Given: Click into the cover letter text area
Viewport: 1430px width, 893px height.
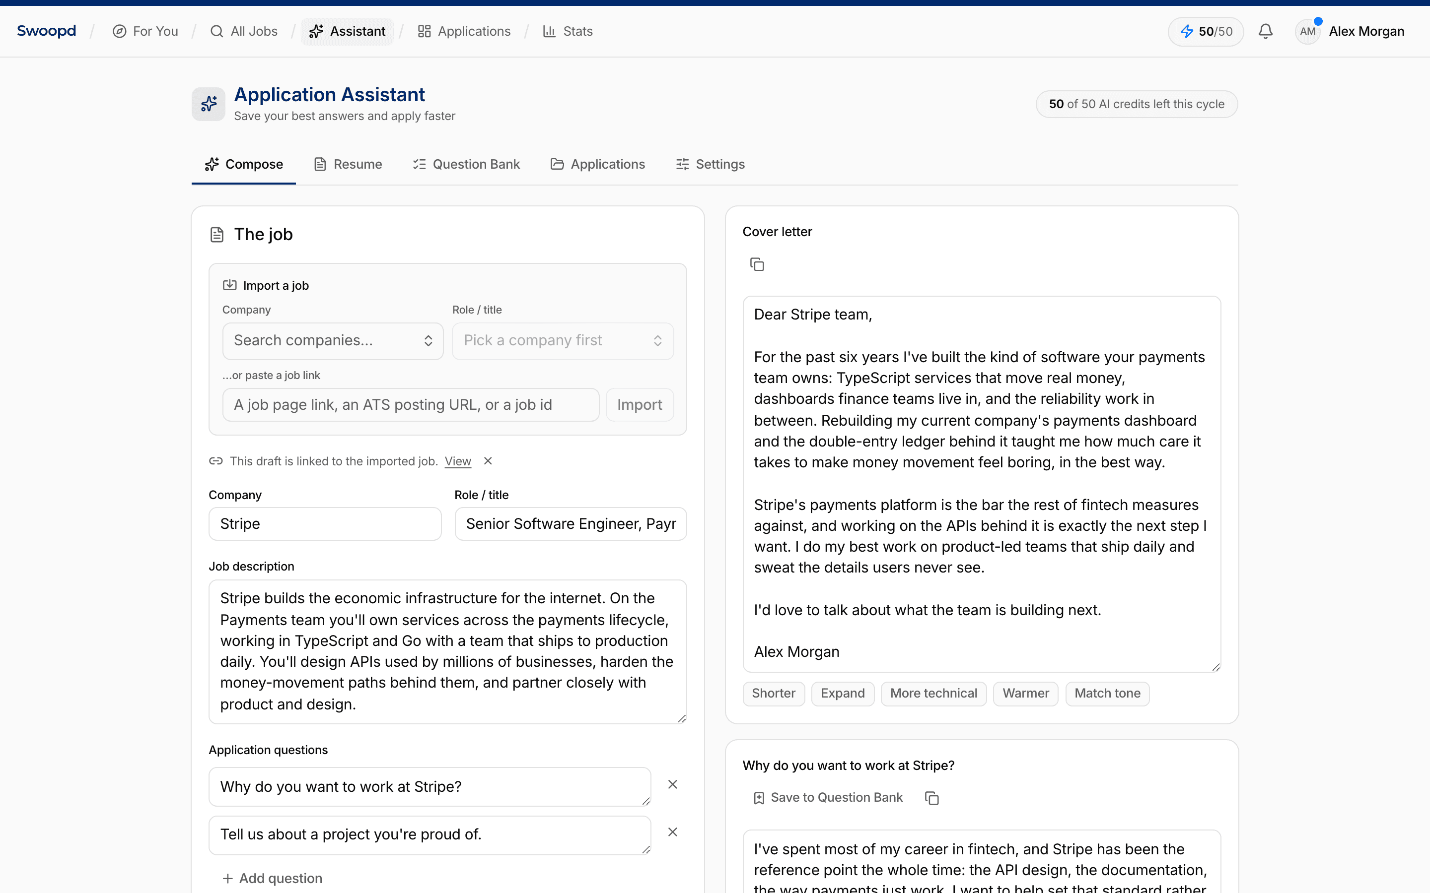Looking at the screenshot, I should coord(982,484).
